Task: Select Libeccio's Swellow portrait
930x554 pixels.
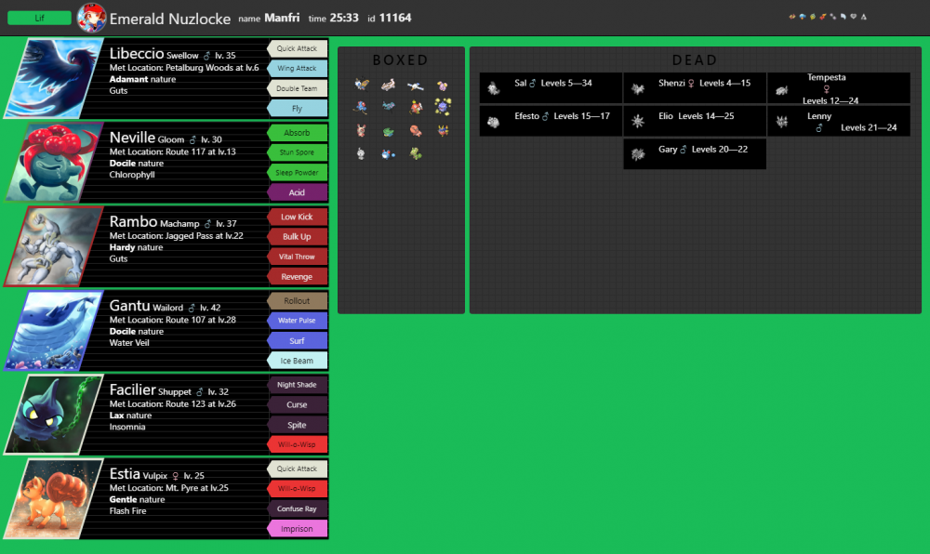Action: tap(56, 78)
